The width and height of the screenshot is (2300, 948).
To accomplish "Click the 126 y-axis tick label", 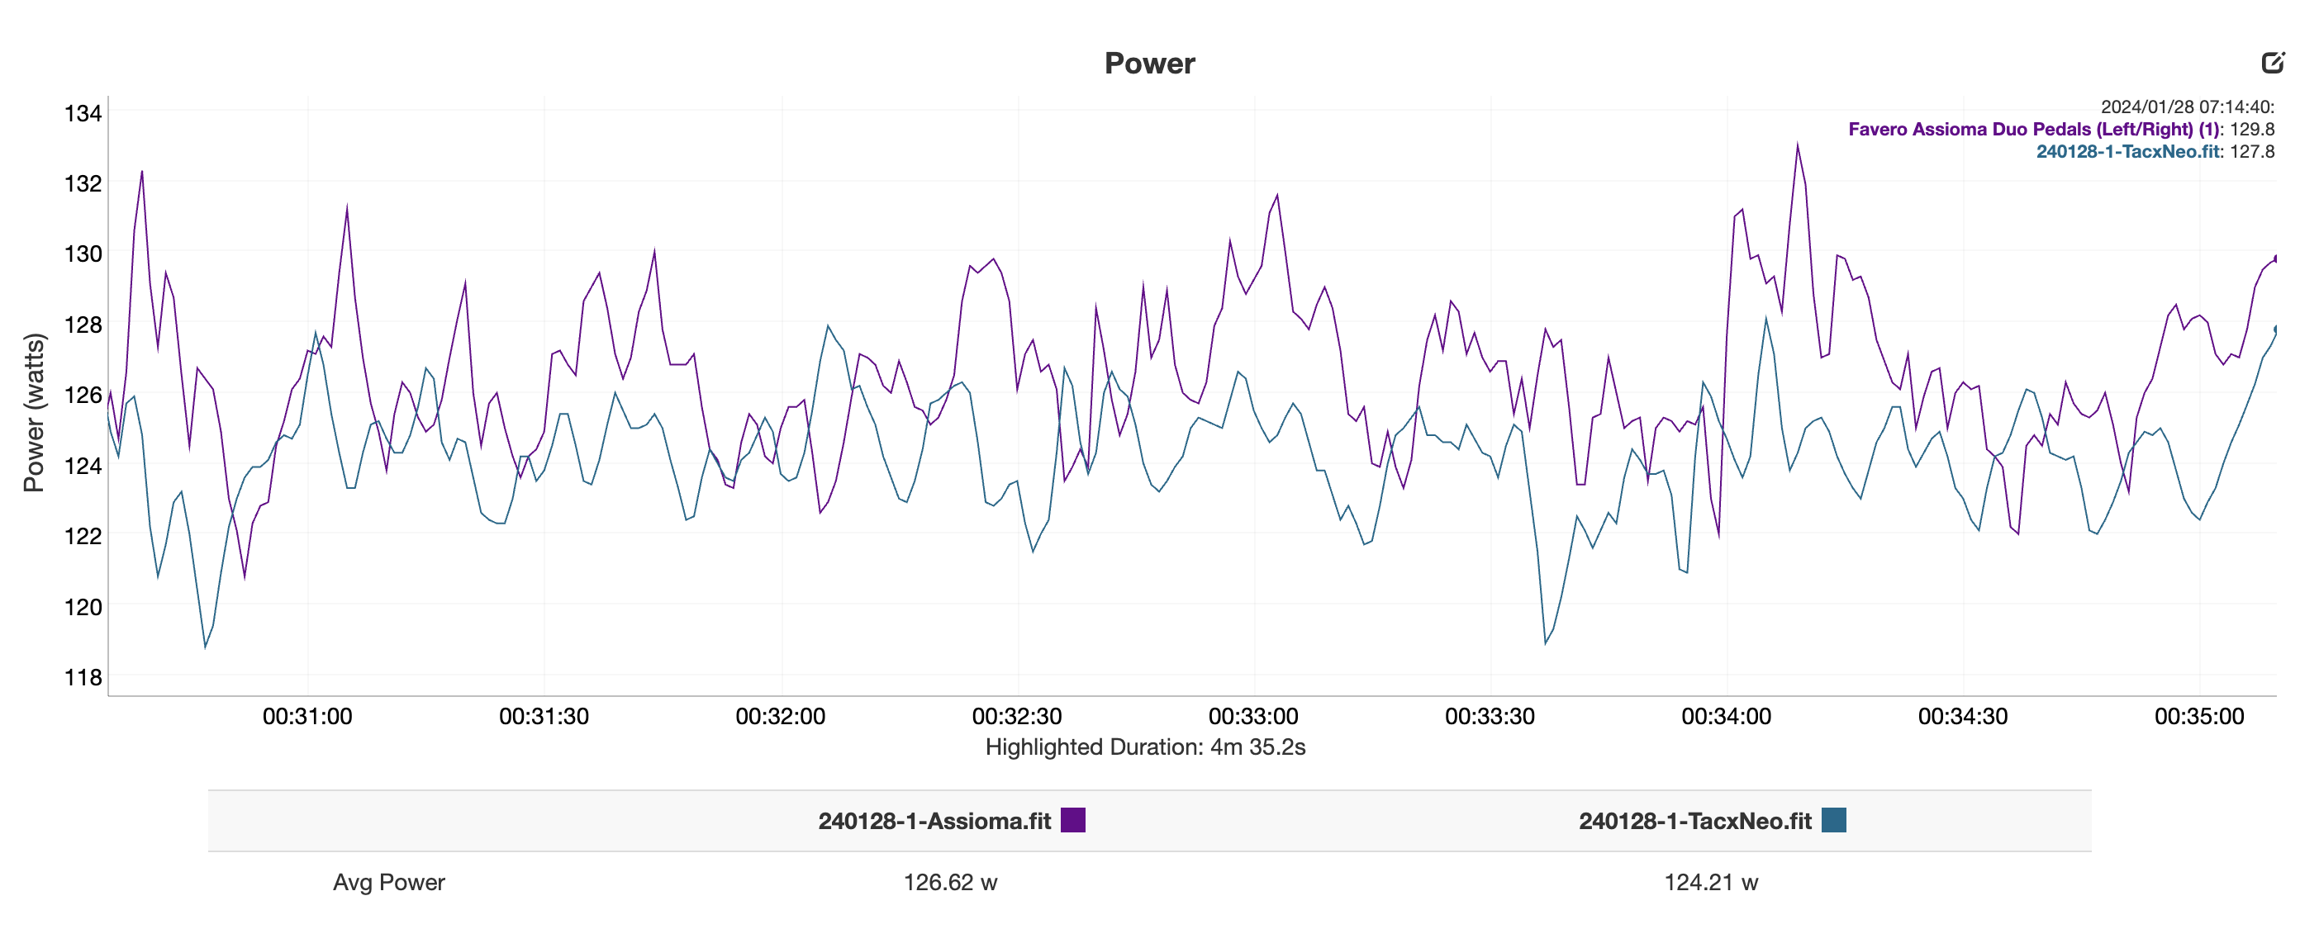I will 83,396.
